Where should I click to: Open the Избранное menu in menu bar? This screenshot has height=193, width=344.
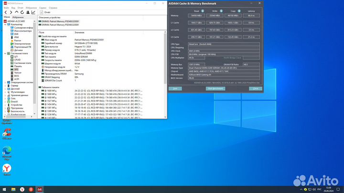click(32, 8)
